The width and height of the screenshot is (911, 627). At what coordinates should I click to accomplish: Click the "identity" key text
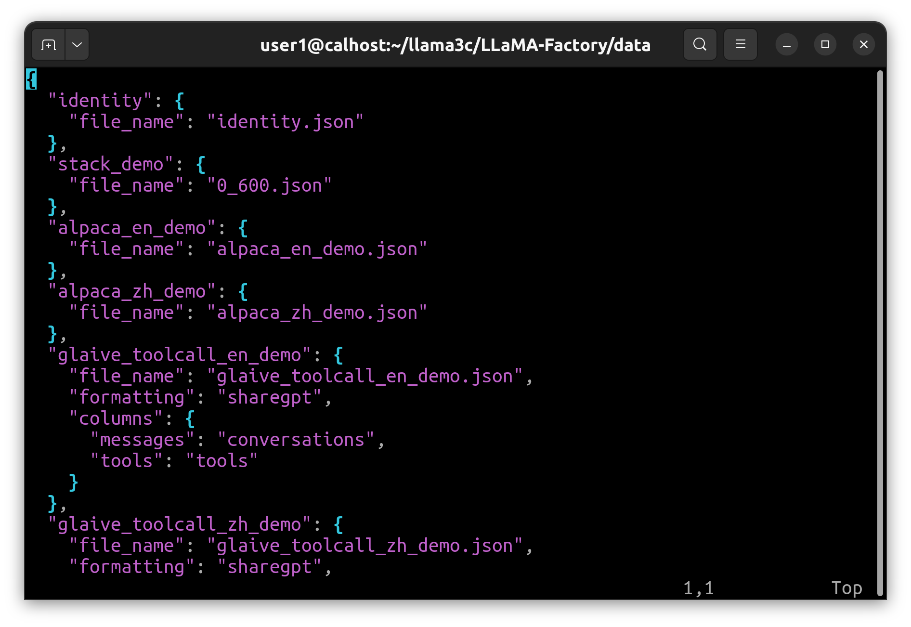[x=100, y=101]
